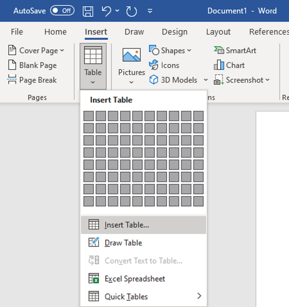Click the 3D Models cube icon

click(x=154, y=80)
